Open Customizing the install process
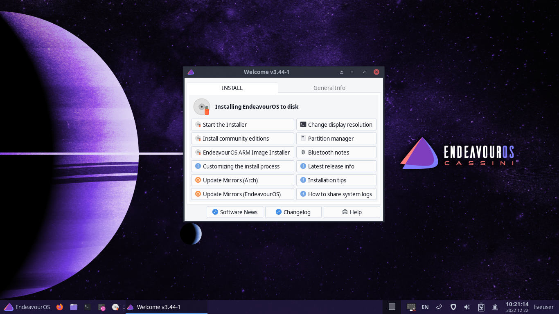The width and height of the screenshot is (559, 314). pos(243,166)
